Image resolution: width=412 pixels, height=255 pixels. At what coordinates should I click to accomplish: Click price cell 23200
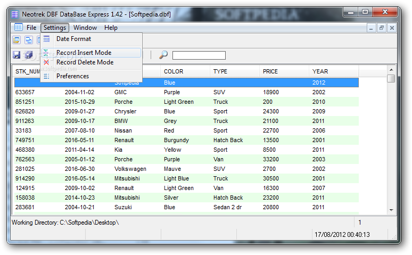(x=270, y=198)
